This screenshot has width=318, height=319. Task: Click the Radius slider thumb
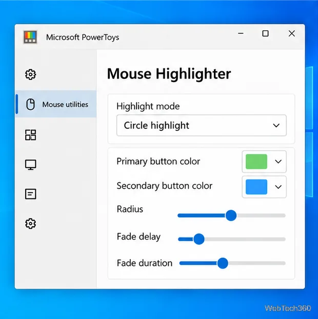(x=231, y=215)
